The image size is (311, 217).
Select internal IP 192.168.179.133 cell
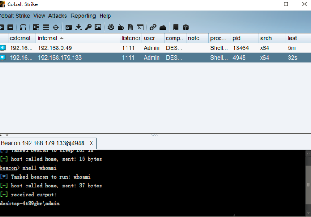pos(78,57)
